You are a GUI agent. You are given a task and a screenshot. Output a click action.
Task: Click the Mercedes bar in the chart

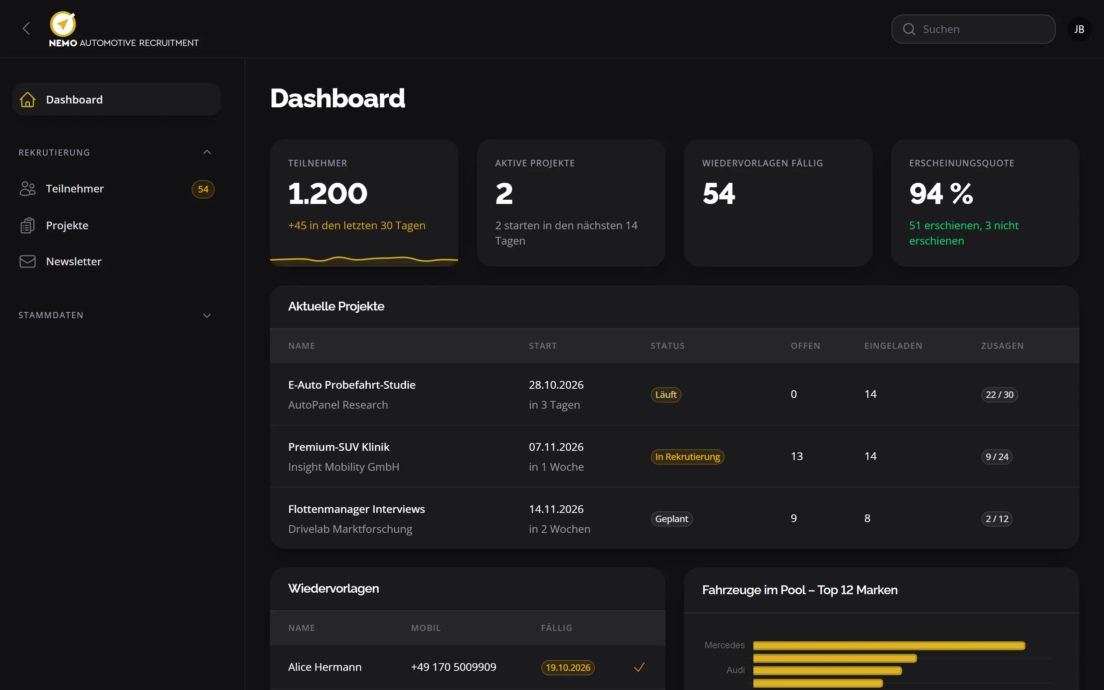pos(889,646)
